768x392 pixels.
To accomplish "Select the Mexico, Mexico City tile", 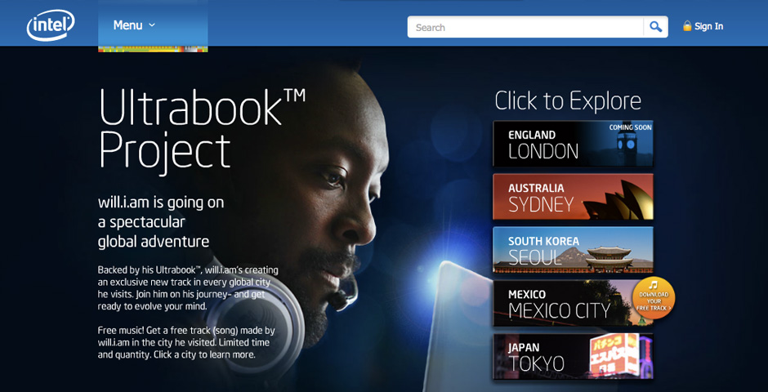I will tap(573, 303).
